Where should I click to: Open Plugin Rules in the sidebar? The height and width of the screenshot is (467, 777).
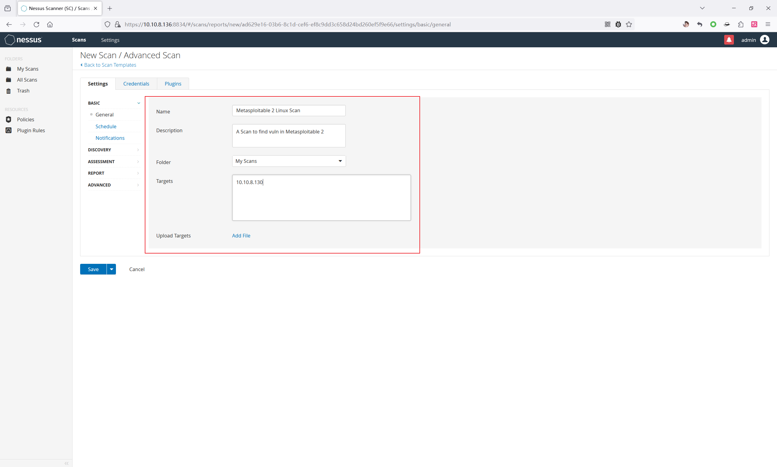click(x=31, y=130)
